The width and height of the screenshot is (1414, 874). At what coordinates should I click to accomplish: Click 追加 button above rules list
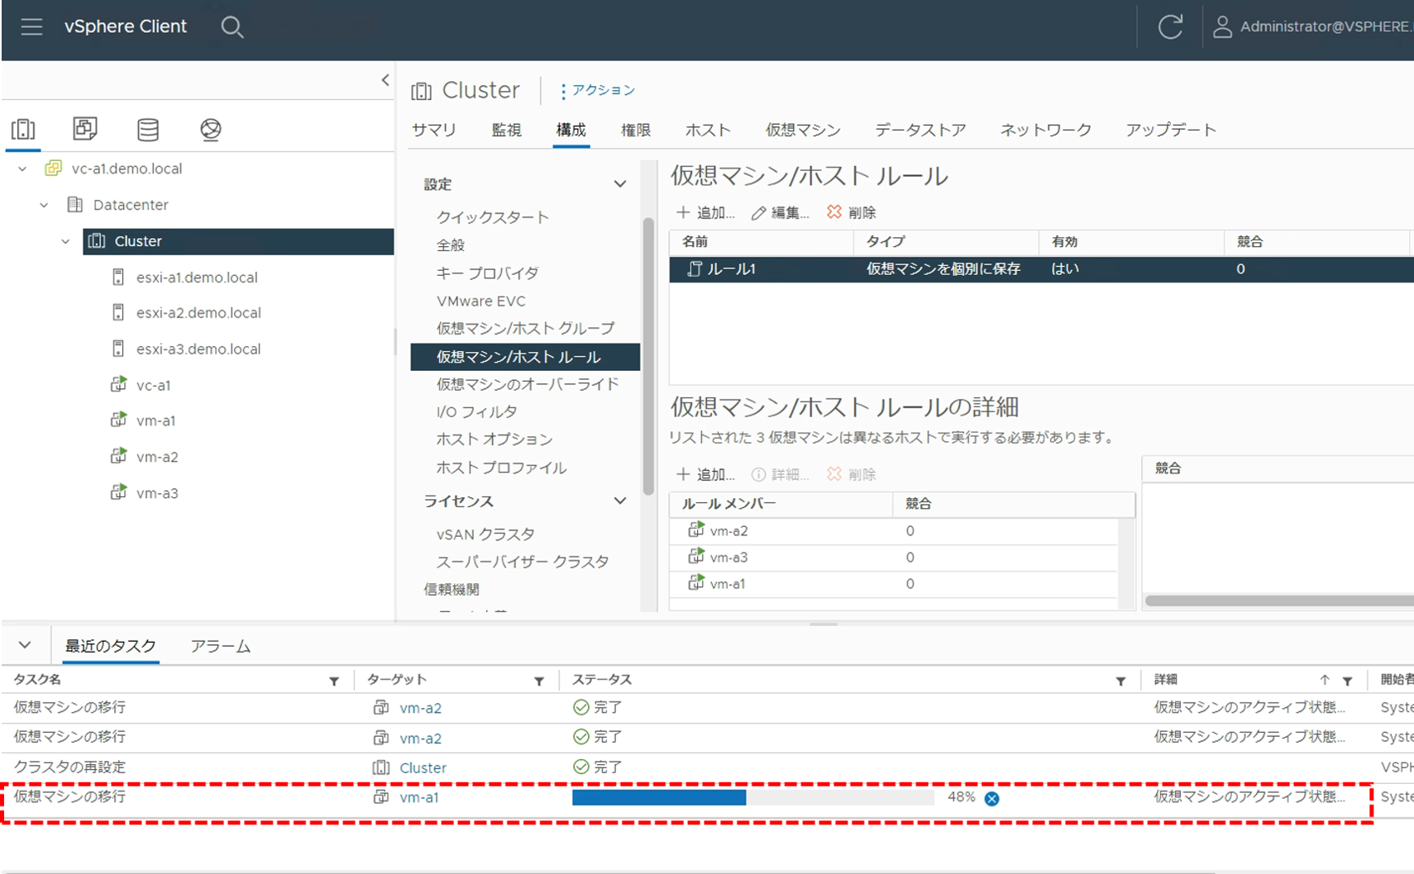706,213
